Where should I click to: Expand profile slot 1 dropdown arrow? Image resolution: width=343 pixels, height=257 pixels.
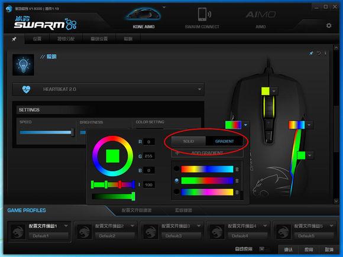click(x=66, y=226)
